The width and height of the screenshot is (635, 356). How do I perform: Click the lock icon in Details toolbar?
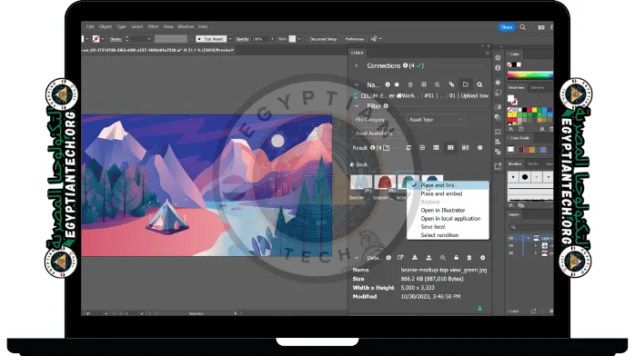tap(456, 258)
